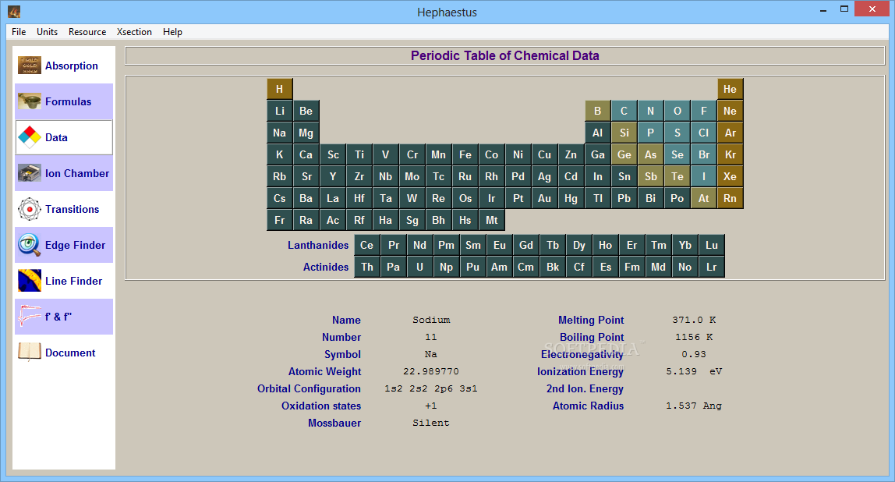Select the iodine I element
Image resolution: width=895 pixels, height=482 pixels.
coord(704,176)
